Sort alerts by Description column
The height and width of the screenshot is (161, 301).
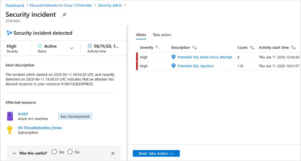point(194,48)
